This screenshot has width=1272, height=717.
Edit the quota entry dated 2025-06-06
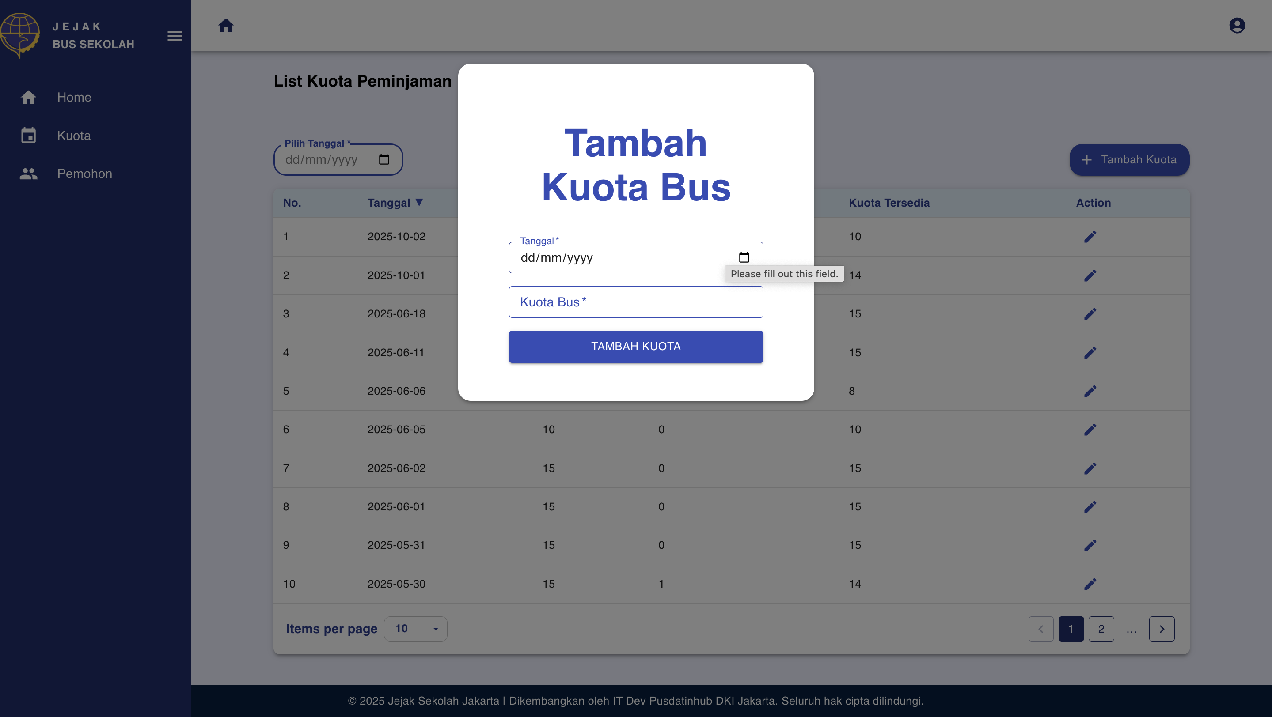[x=1090, y=390]
